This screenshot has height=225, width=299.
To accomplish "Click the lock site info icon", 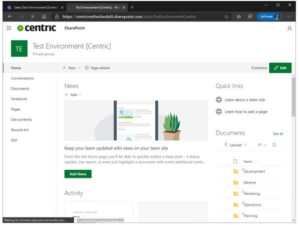I will click(x=57, y=17).
